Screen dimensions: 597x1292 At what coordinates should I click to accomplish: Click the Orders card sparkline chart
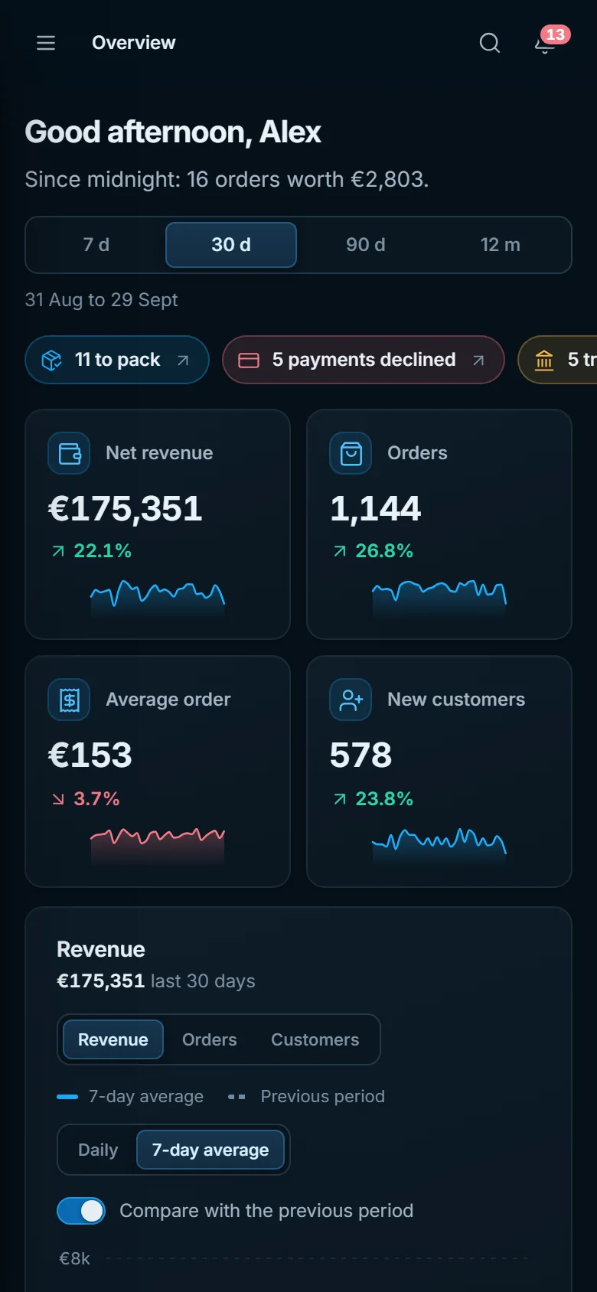click(439, 598)
